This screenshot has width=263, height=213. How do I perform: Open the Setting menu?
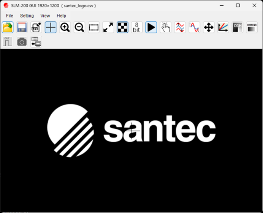pyautogui.click(x=27, y=16)
